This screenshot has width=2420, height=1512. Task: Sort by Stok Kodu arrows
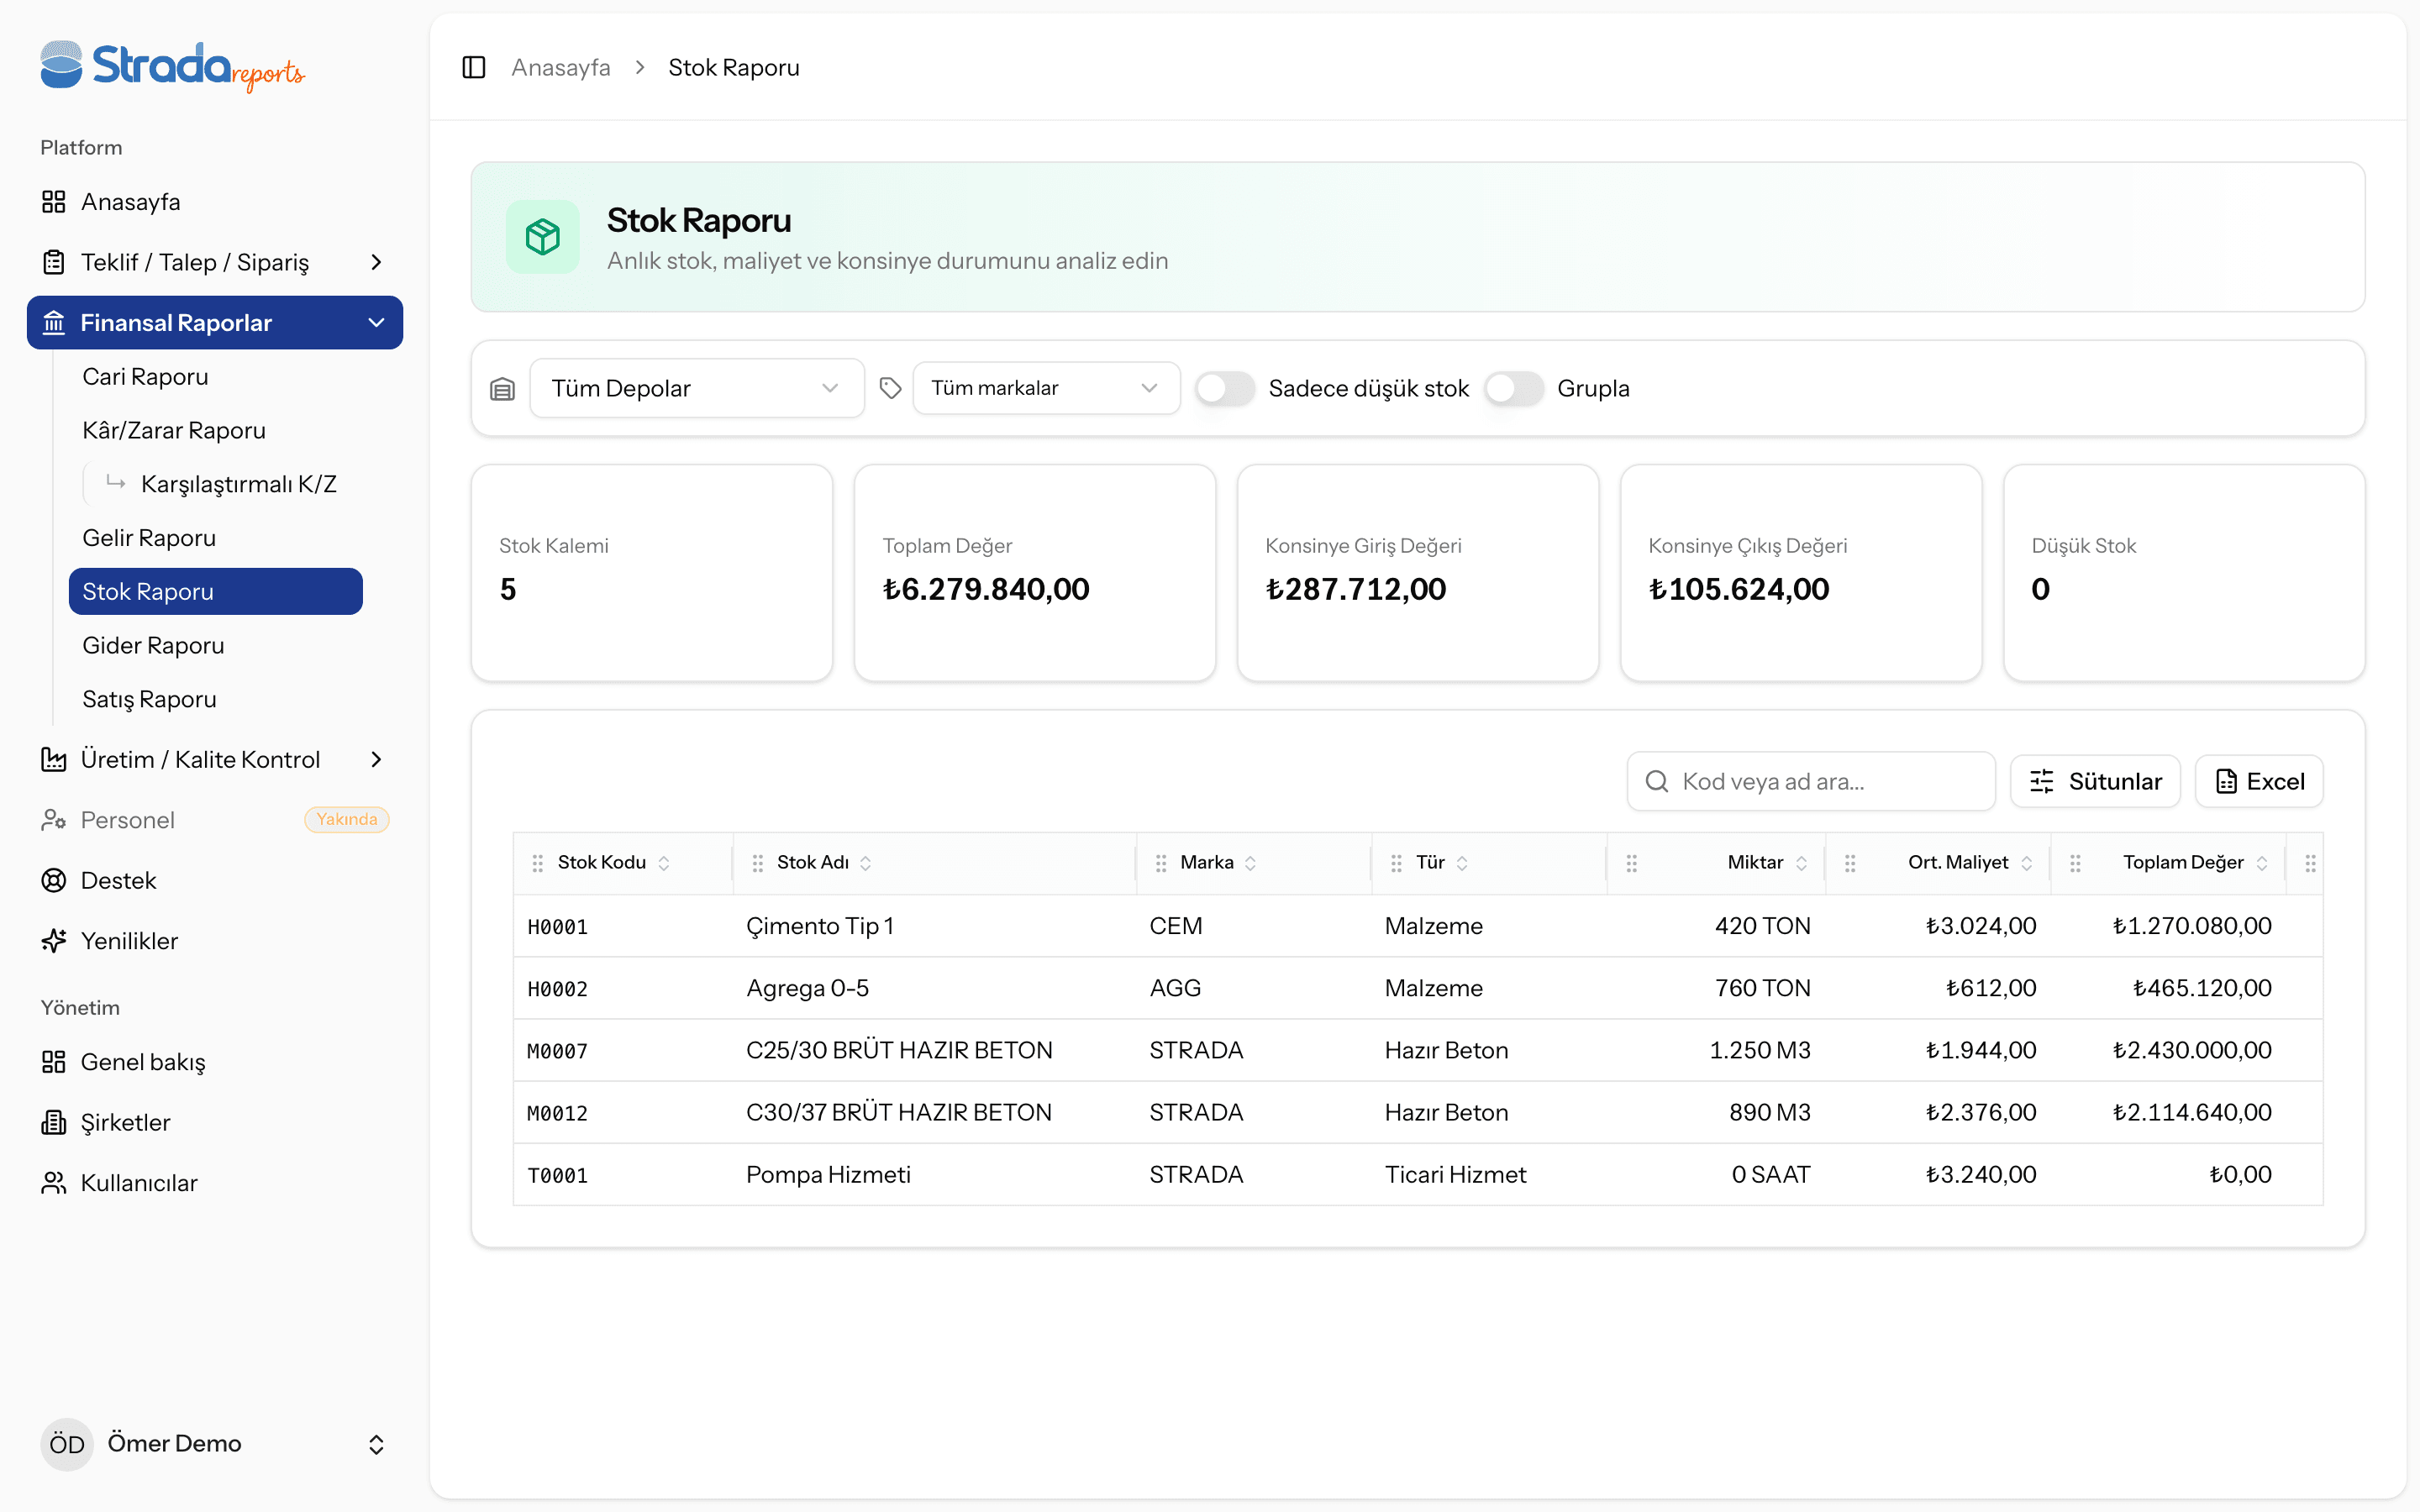pyautogui.click(x=664, y=863)
